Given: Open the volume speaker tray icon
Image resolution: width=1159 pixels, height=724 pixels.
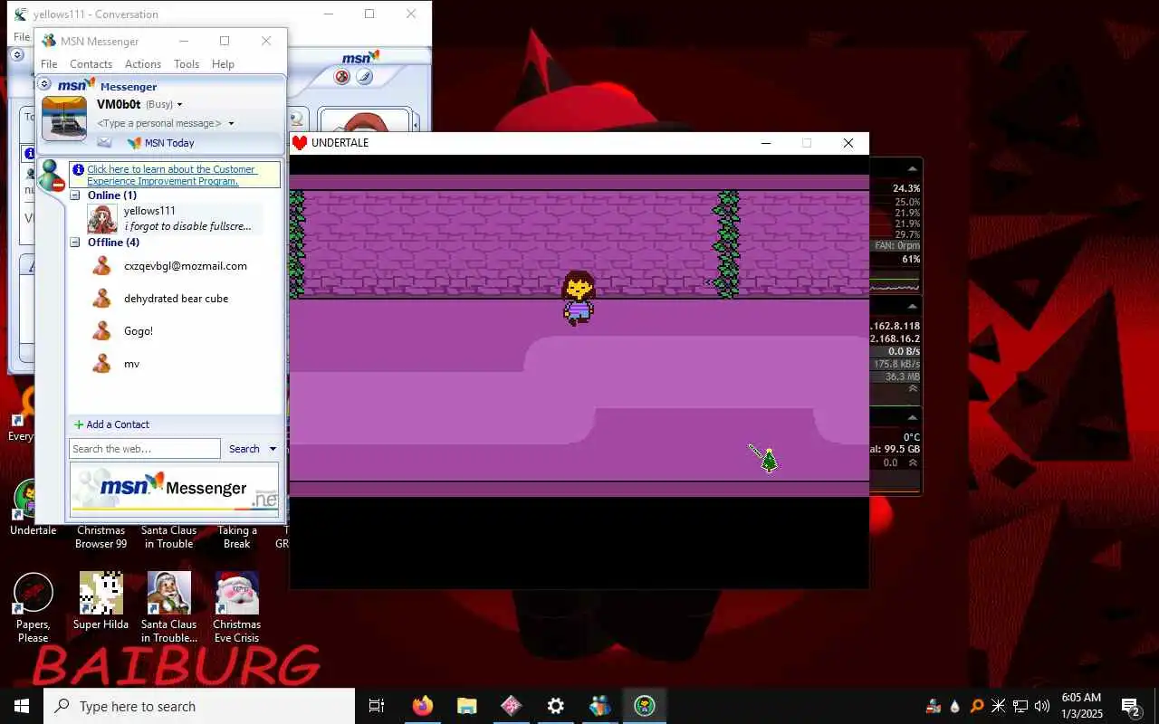Looking at the screenshot, I should tap(1042, 706).
